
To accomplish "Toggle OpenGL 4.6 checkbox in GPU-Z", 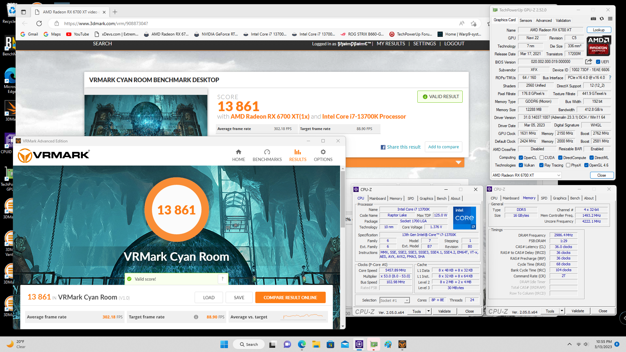I will pyautogui.click(x=586, y=165).
